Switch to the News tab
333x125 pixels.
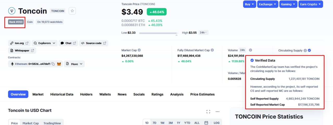(x=122, y=94)
